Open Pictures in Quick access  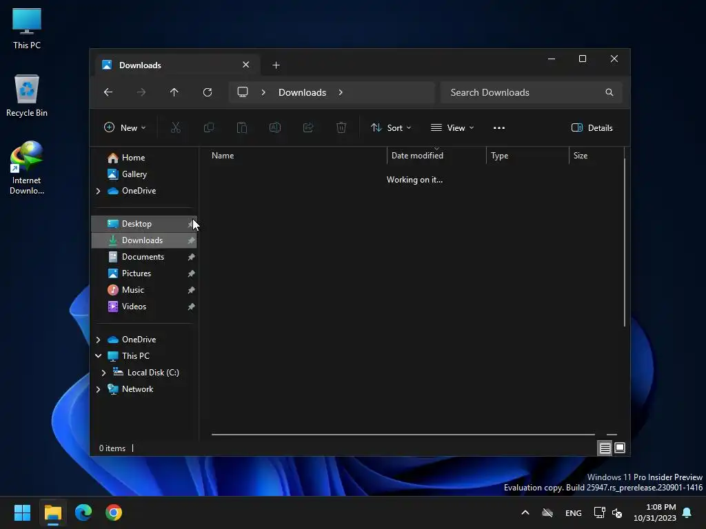[137, 273]
